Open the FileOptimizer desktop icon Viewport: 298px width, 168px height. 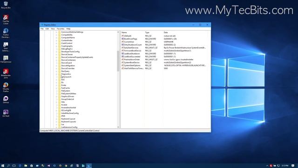pyautogui.click(x=6, y=59)
